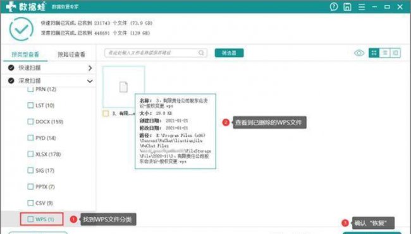Collapse the 深度扫描 chevron

coord(90,81)
